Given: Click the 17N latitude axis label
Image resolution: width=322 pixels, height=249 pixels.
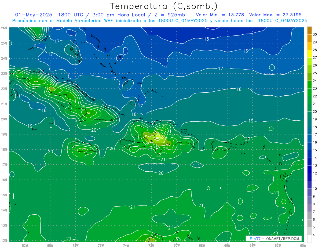Looking at the screenshot, I should [4, 164].
